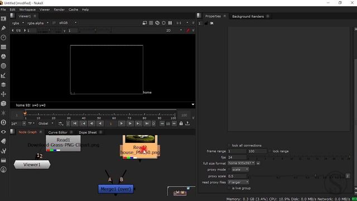Open the rgba channel layer dropdown

(18, 23)
